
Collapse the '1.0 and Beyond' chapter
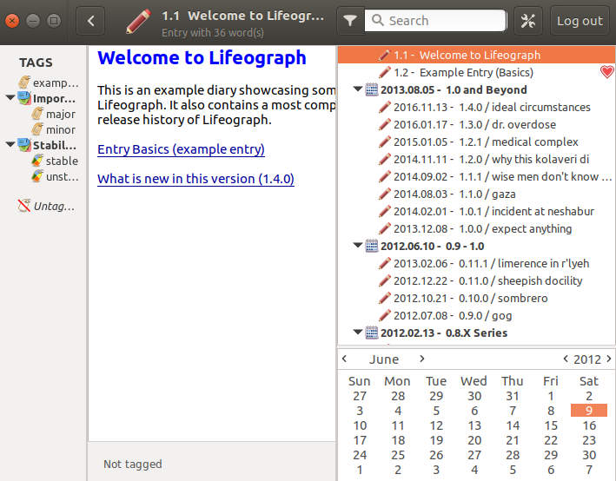(x=357, y=89)
